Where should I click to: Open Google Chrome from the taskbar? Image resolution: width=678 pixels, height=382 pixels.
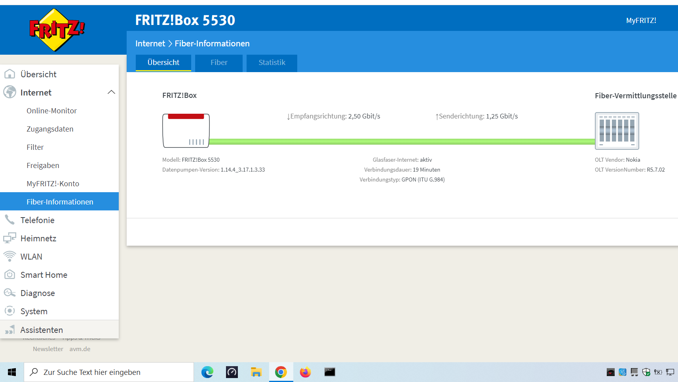pyautogui.click(x=281, y=372)
